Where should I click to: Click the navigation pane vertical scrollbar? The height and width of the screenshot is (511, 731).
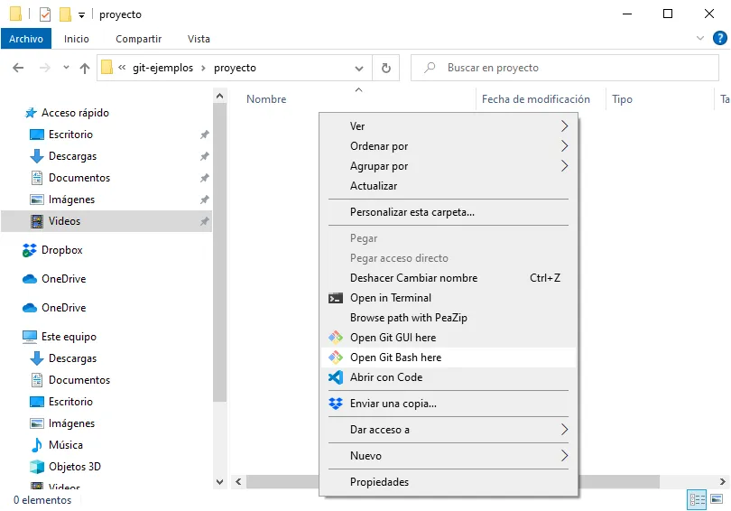coord(219,271)
